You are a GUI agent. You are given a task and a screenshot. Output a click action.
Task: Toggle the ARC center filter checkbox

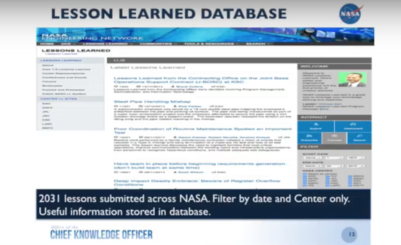tap(305, 176)
